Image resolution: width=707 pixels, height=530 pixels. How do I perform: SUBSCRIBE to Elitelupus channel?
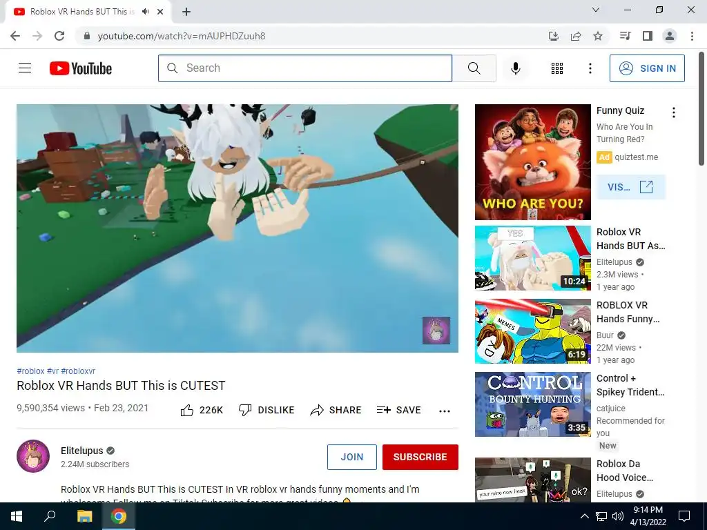(x=420, y=457)
